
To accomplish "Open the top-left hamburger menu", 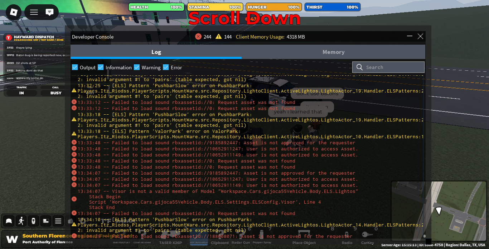I will click(34, 12).
